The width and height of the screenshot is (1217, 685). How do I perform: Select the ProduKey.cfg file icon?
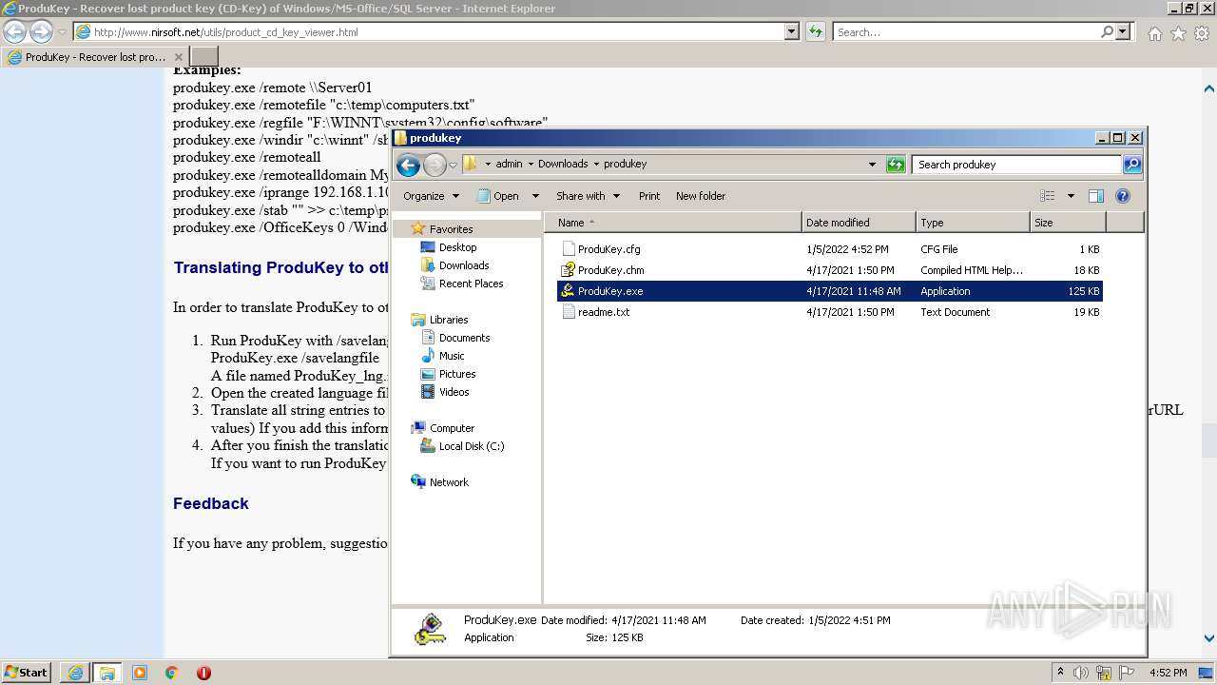(569, 249)
